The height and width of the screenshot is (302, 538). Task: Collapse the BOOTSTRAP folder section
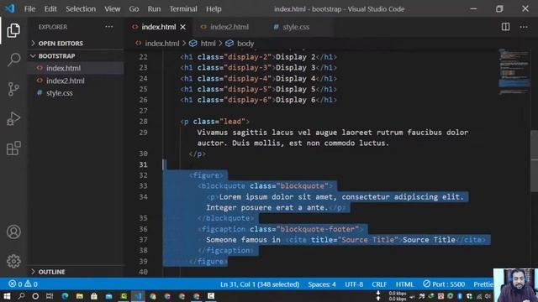[x=76, y=56]
